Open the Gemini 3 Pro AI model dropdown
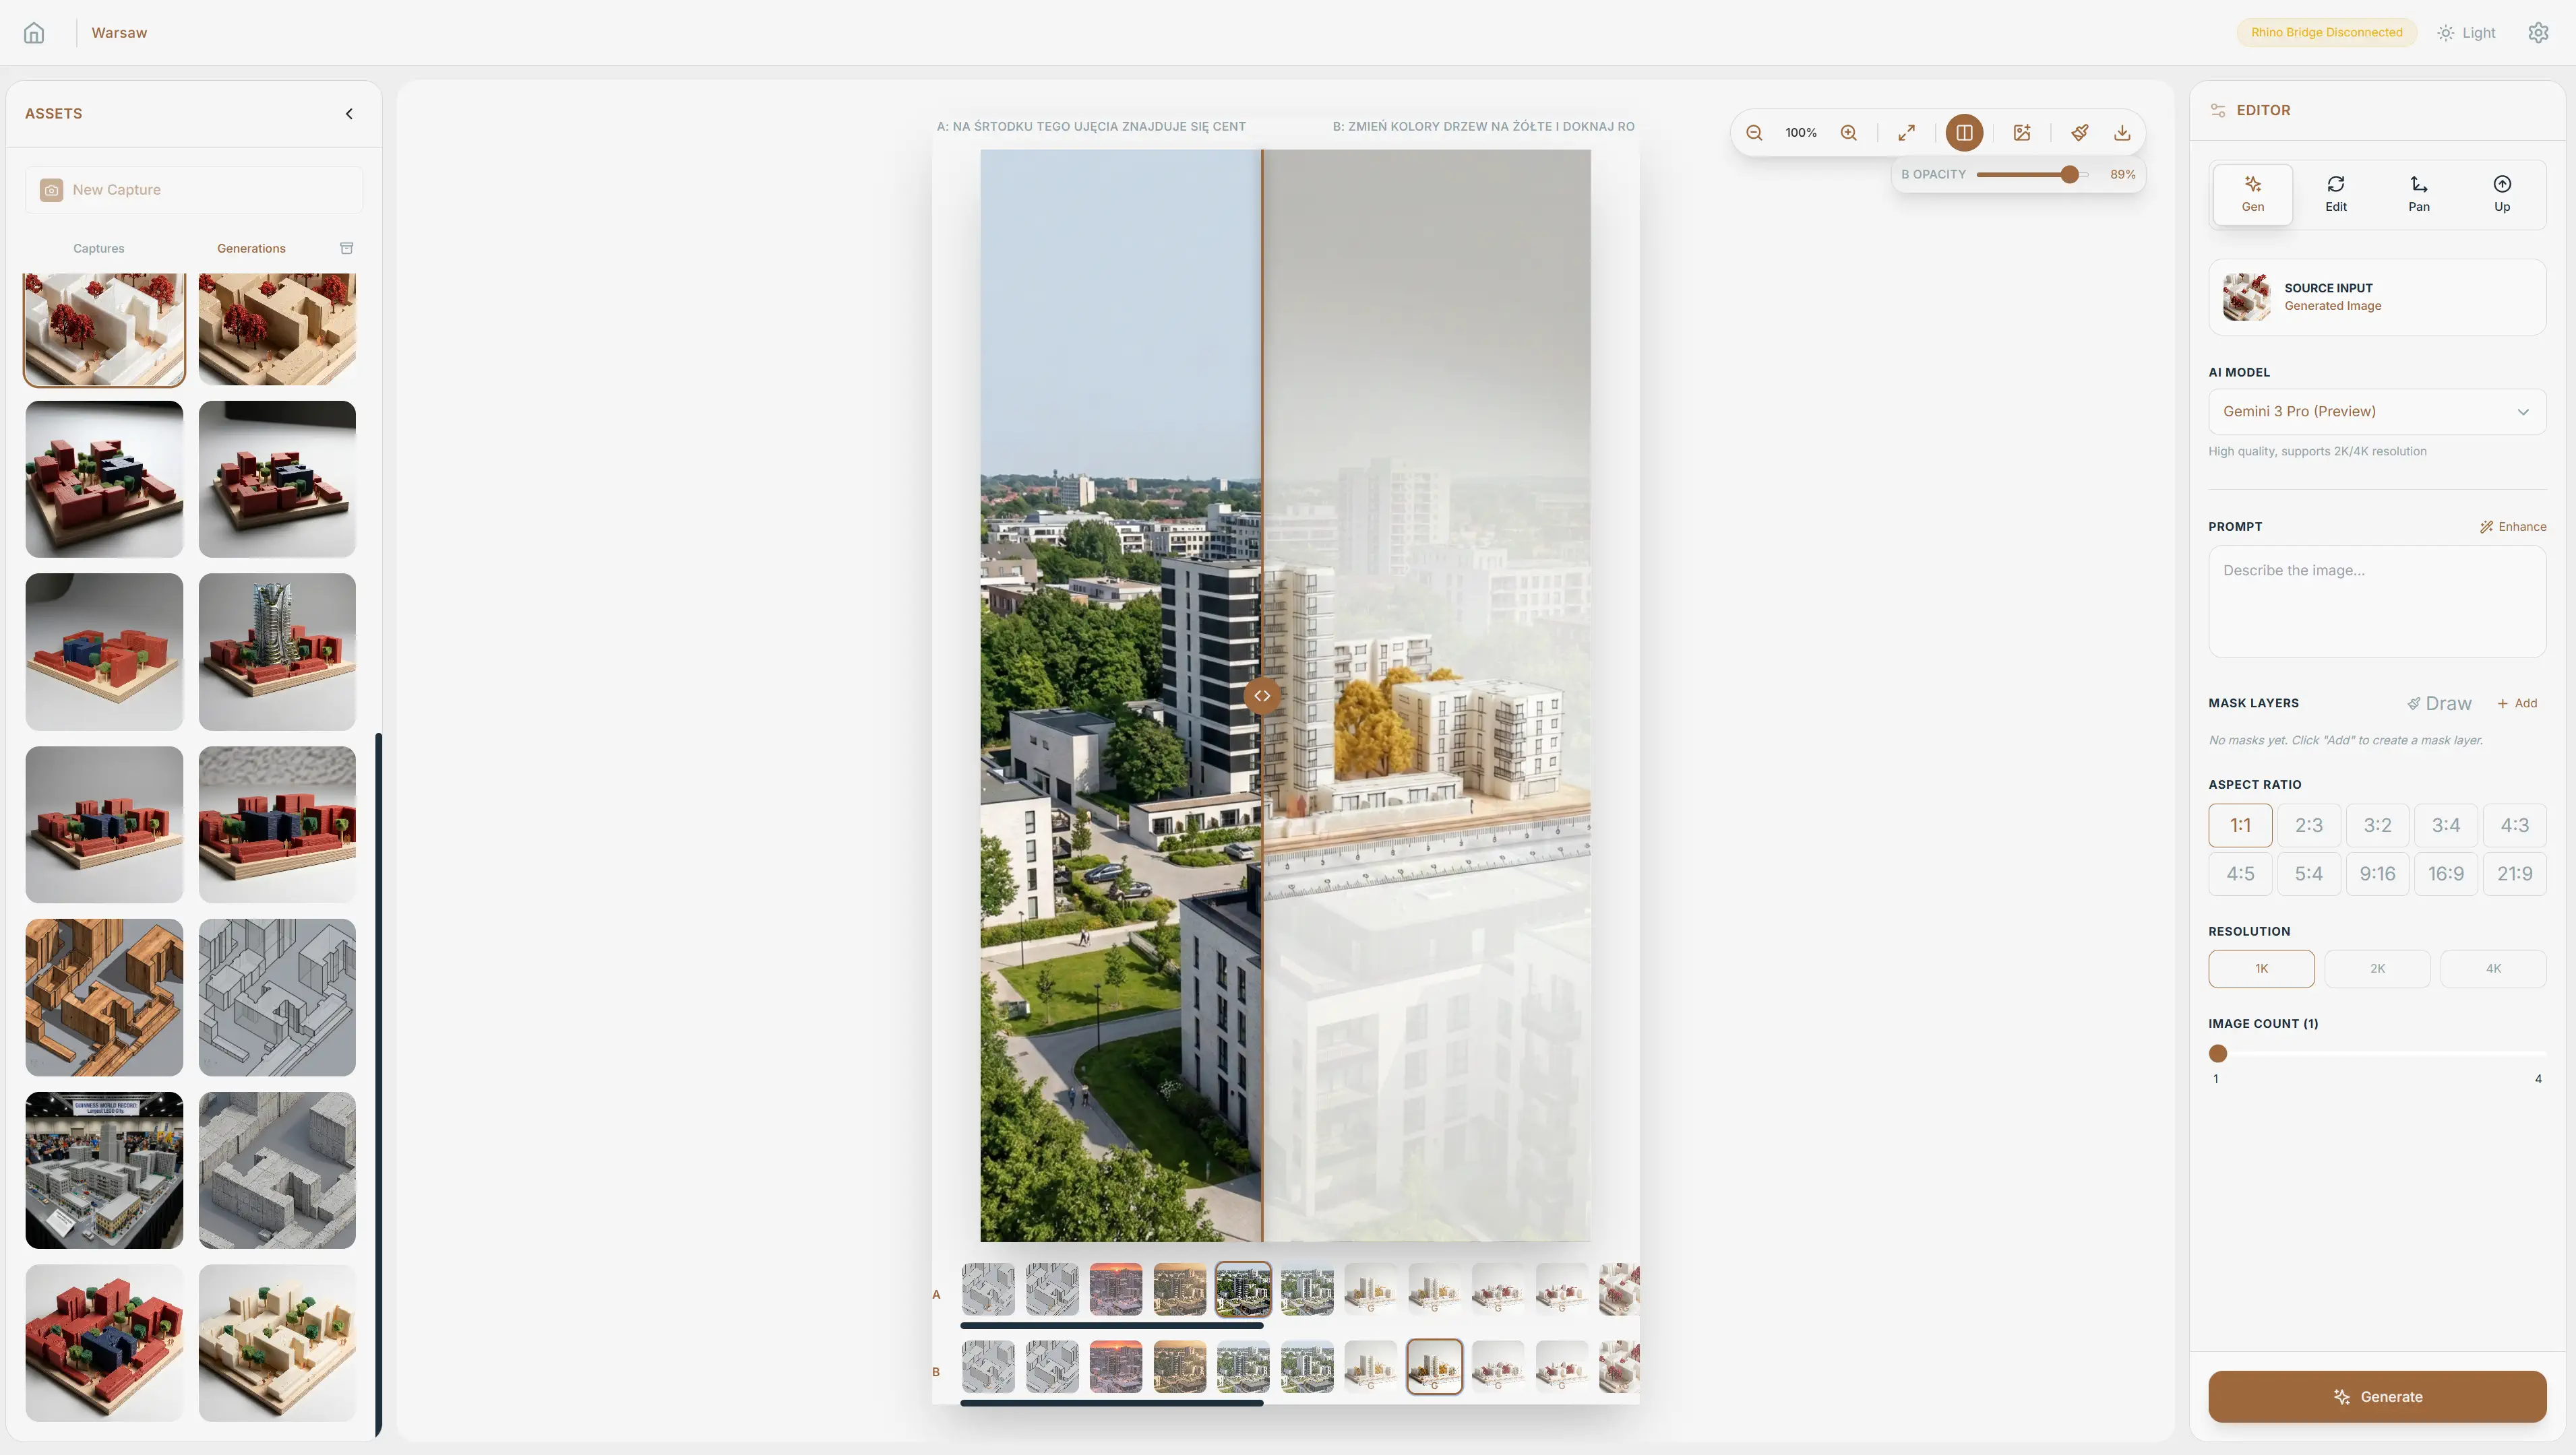 tap(2377, 411)
